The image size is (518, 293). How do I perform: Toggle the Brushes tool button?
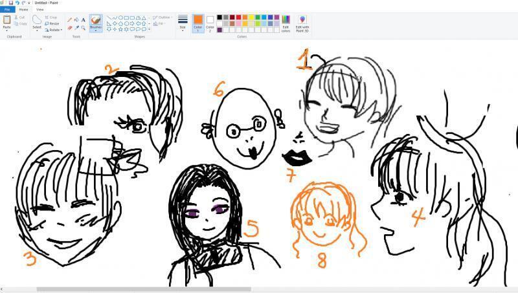click(96, 24)
